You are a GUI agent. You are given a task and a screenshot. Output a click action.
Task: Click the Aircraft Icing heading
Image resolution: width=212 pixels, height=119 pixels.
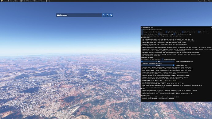click(145, 95)
